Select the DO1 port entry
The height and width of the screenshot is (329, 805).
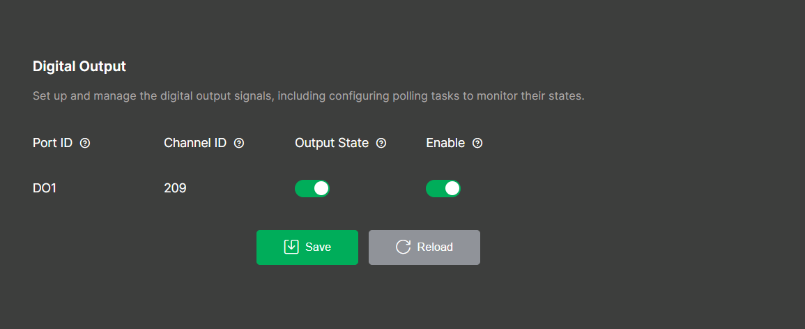(x=45, y=188)
